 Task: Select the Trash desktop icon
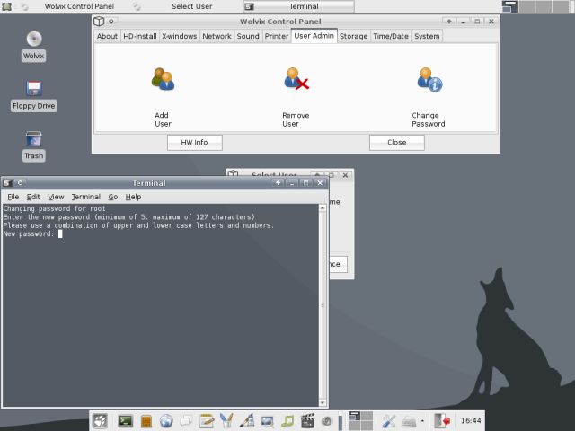pyautogui.click(x=34, y=145)
